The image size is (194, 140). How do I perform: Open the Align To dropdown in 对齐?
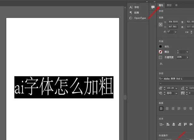point(161,125)
